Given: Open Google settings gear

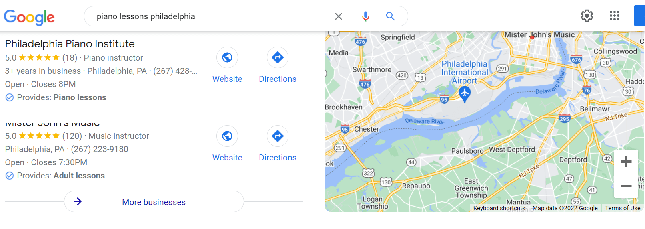Looking at the screenshot, I should [587, 16].
